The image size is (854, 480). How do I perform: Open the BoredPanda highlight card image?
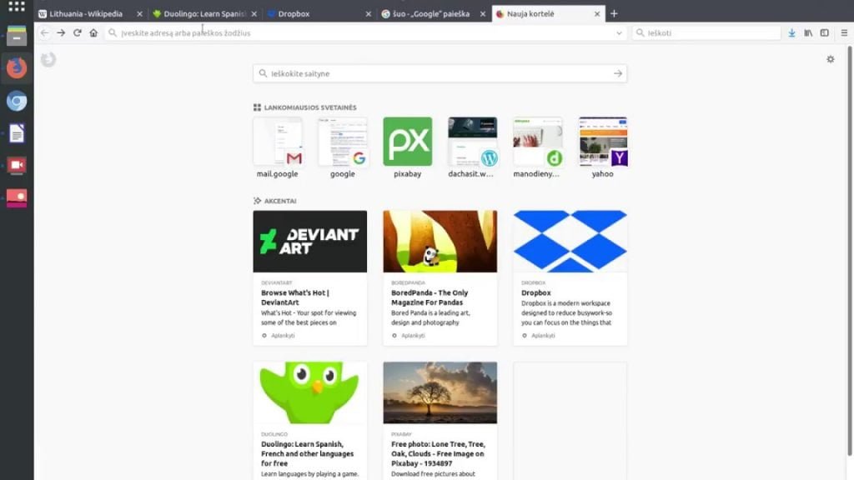pos(440,242)
